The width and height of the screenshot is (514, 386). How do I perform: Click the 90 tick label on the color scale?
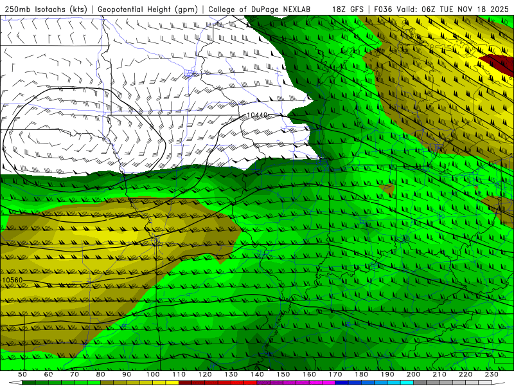click(x=127, y=374)
